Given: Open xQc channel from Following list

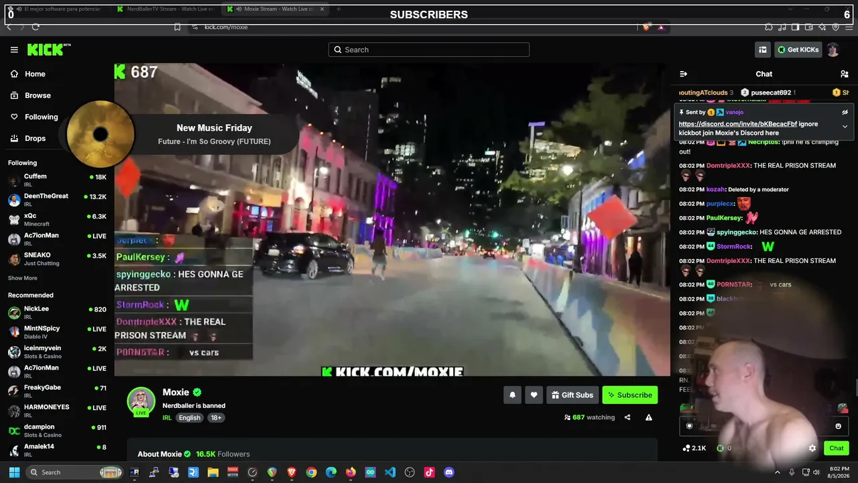Looking at the screenshot, I should point(57,219).
